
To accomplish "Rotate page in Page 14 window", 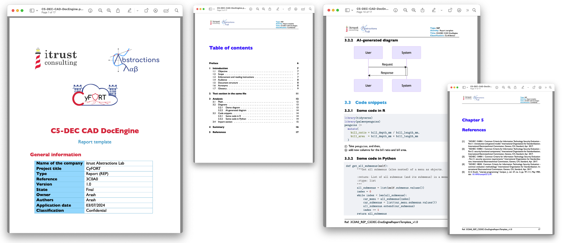I will coord(450,10).
